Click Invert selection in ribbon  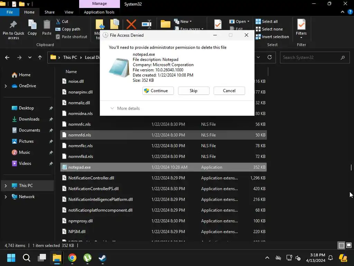click(272, 37)
